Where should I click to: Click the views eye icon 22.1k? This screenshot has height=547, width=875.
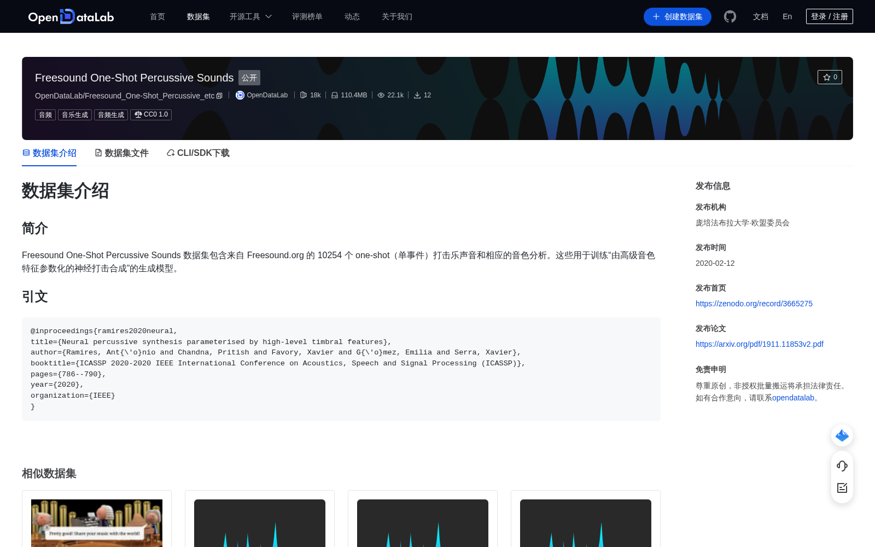click(x=381, y=95)
